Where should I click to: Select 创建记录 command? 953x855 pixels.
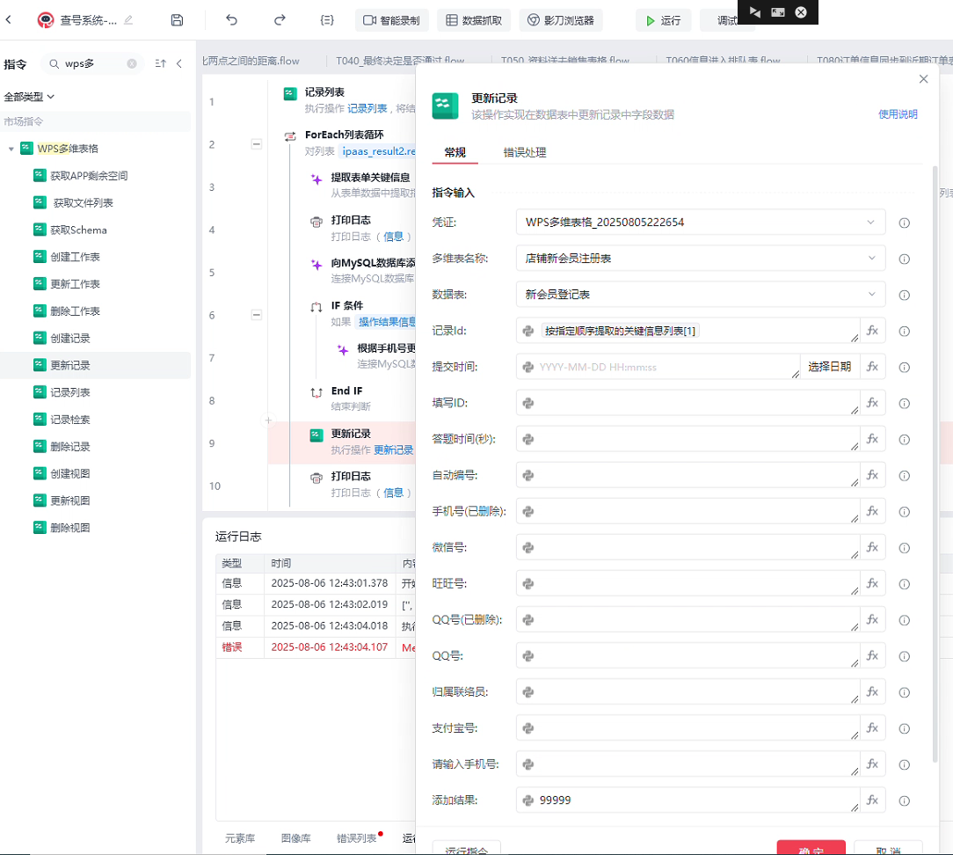(70, 338)
